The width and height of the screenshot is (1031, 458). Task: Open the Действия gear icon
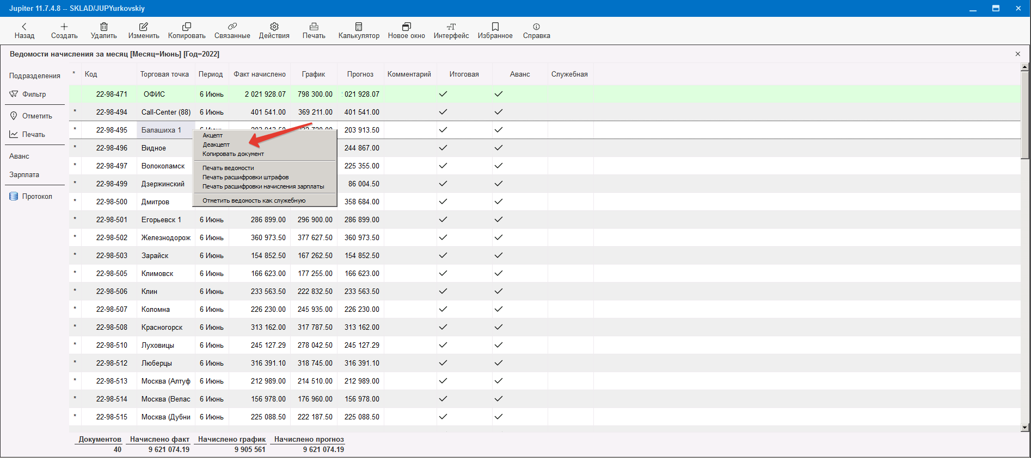tap(274, 26)
